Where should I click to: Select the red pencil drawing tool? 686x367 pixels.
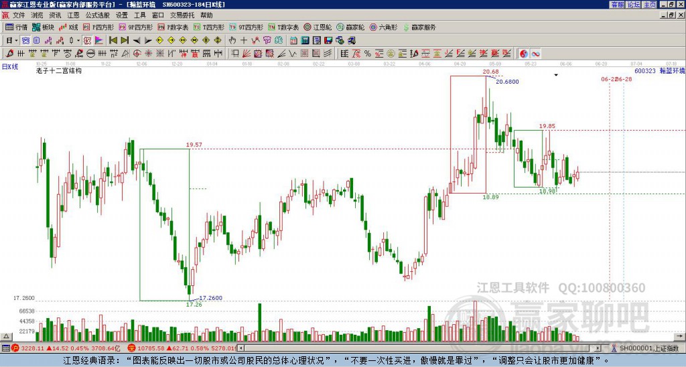(9, 54)
